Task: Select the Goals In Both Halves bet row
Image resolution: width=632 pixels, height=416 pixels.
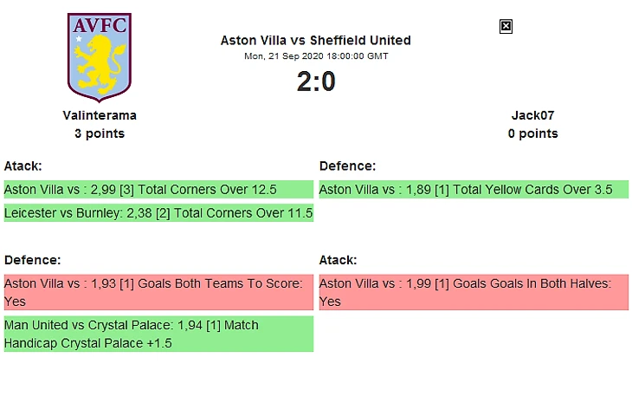Action: point(474,292)
